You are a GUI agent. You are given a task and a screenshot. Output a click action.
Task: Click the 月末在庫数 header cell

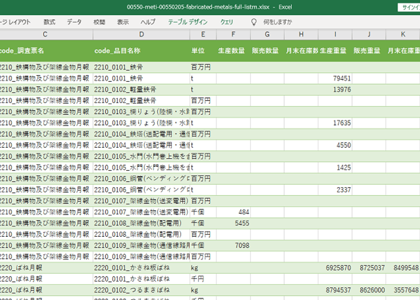click(x=301, y=50)
